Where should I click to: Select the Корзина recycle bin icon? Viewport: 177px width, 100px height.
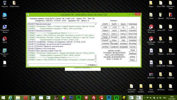point(5,4)
